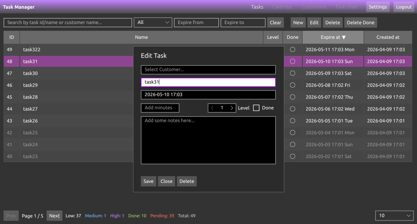Select the task25 row name
Image resolution: width=417 pixels, height=224 pixels.
[31, 133]
